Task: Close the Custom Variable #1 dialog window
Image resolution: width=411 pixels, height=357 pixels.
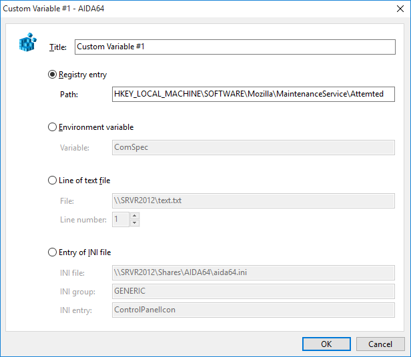Action: [x=400, y=9]
